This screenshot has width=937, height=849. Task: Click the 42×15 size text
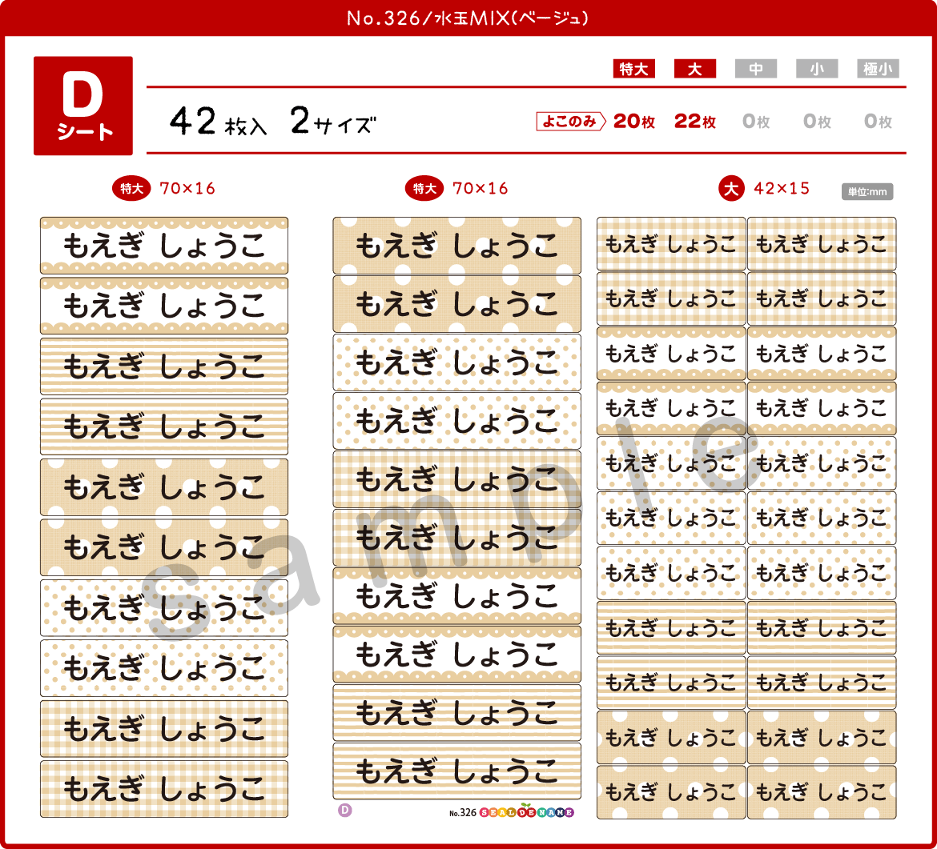click(x=782, y=189)
